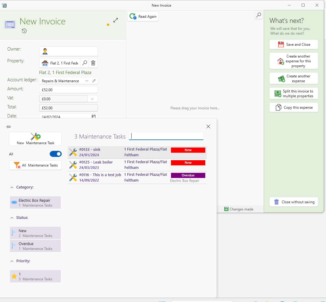326x302 pixels.
Task: Open the Account ledger dropdown
Action: coord(87,81)
